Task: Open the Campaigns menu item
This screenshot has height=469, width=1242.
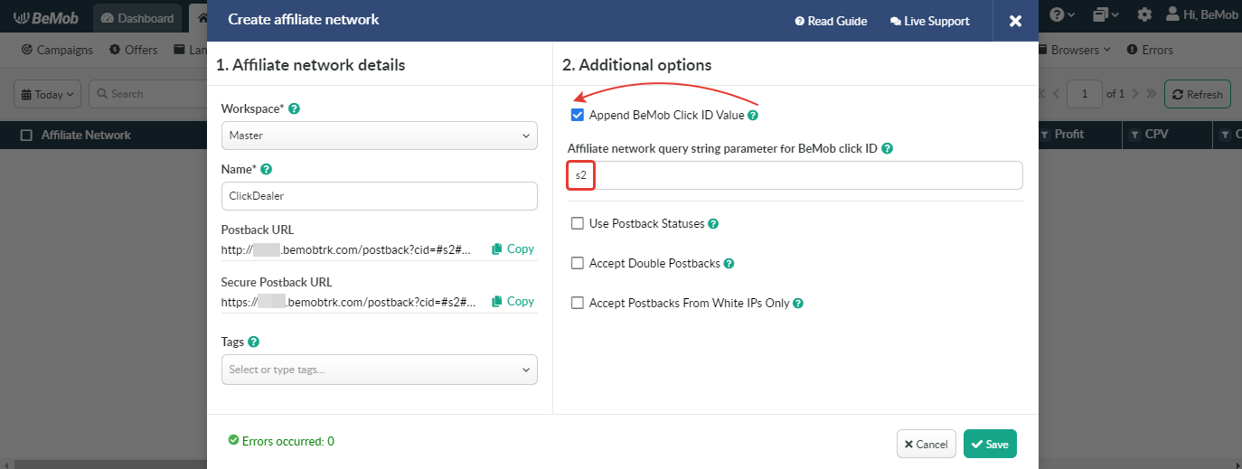Action: click(x=57, y=50)
